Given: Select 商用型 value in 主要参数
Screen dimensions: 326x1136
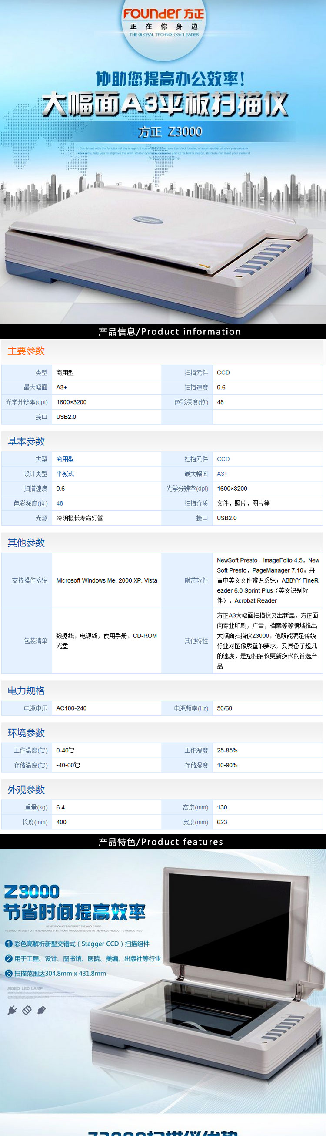Looking at the screenshot, I should coord(65,373).
